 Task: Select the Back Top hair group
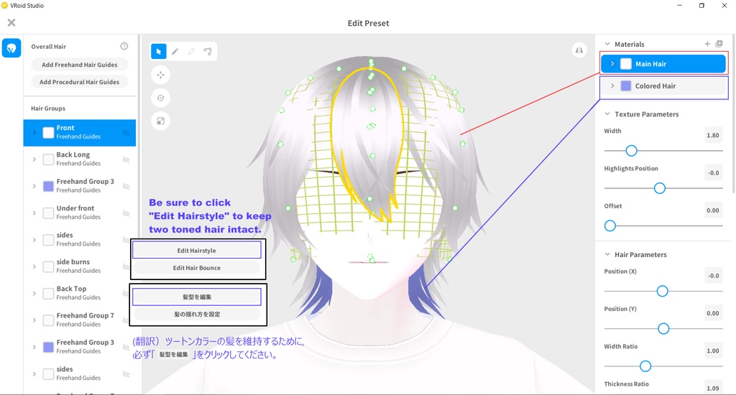[80, 293]
